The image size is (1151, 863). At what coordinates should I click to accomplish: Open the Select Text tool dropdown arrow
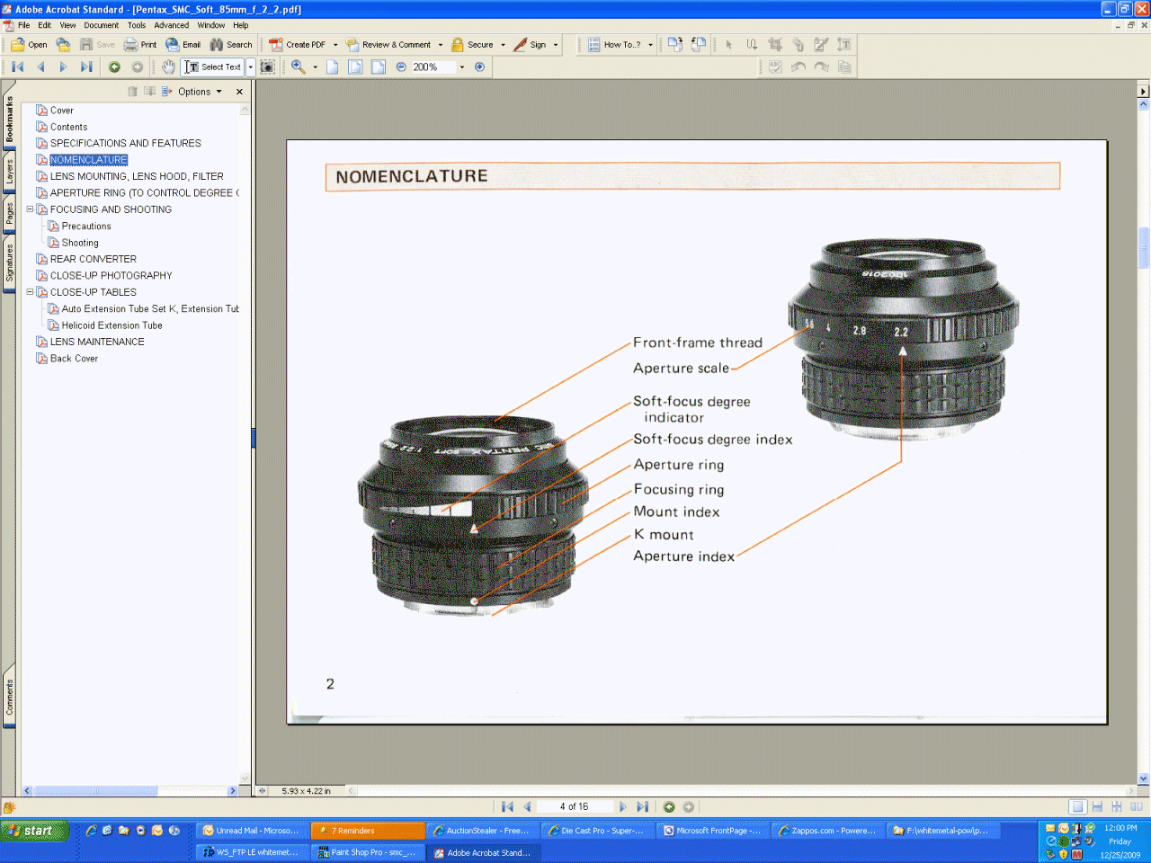point(251,67)
